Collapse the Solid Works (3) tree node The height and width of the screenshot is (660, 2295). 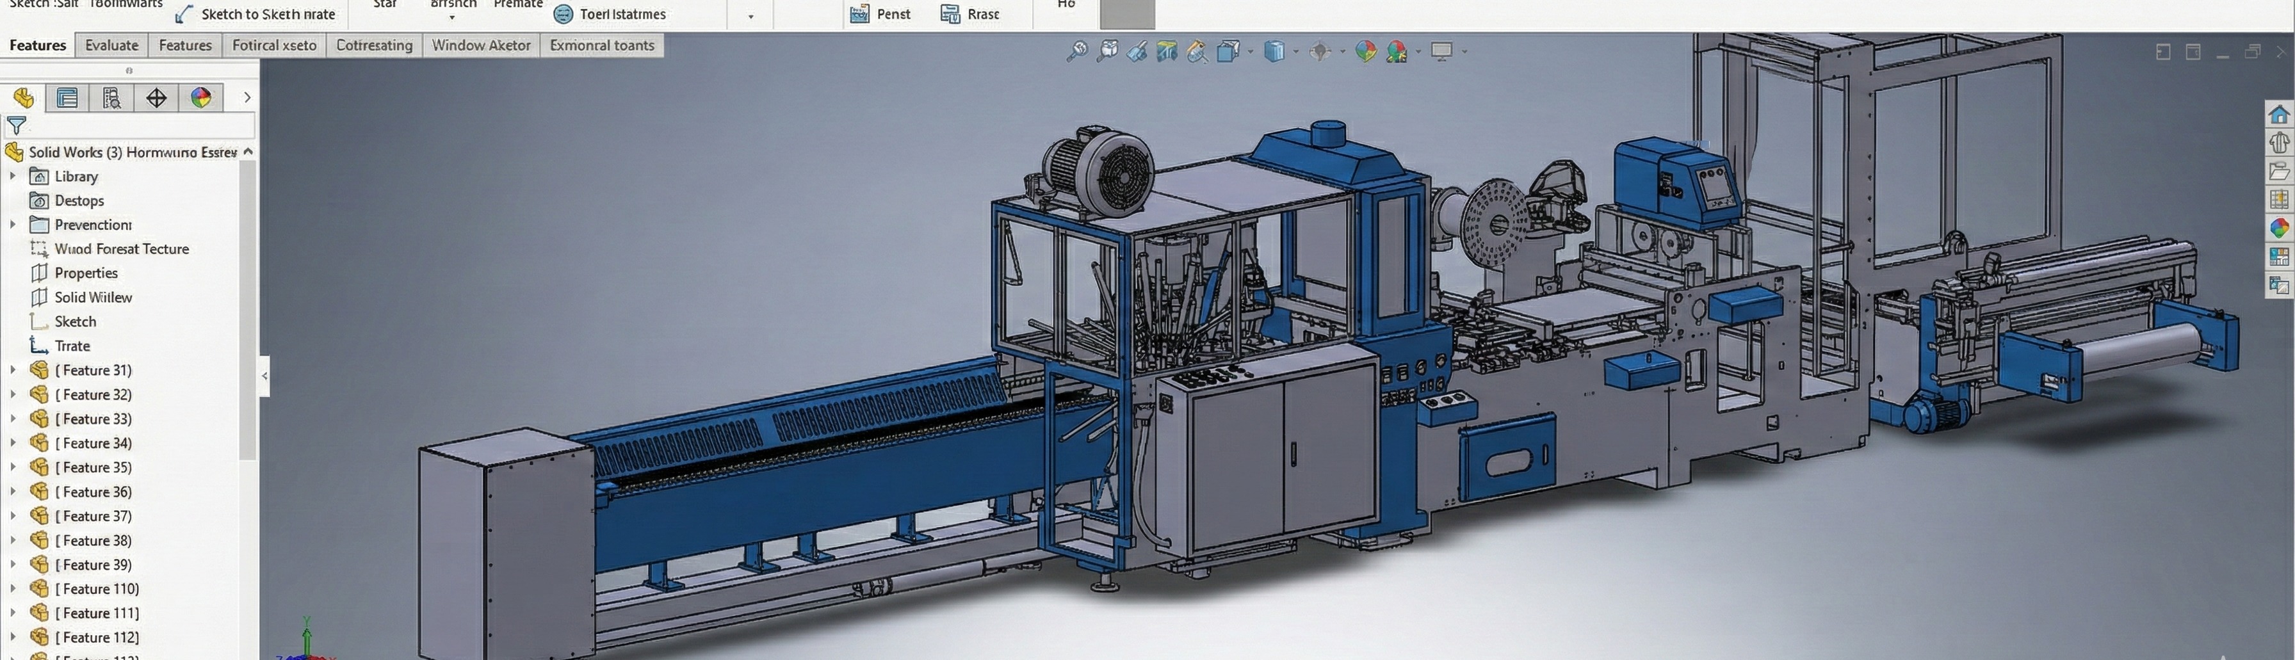tap(248, 152)
